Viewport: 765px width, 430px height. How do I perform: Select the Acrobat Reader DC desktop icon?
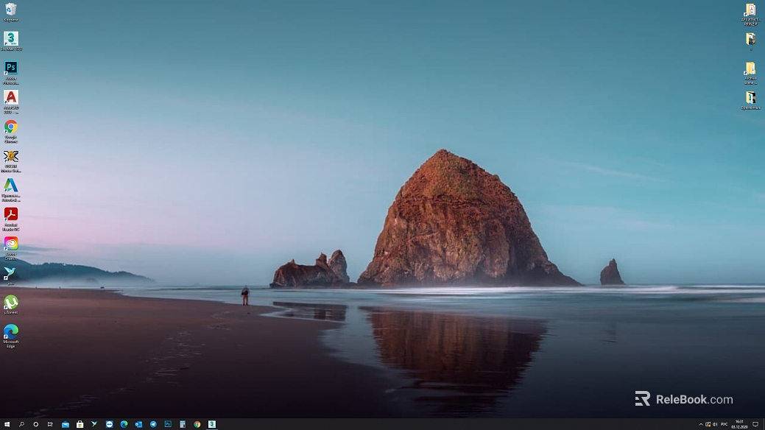10,214
